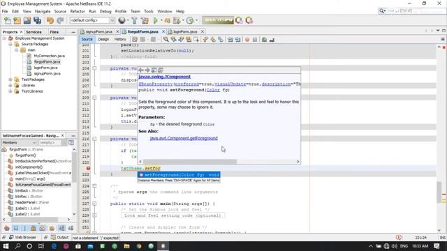The height and width of the screenshot is (251, 447).
Task: Open the Navigate menu
Action: 43,11
